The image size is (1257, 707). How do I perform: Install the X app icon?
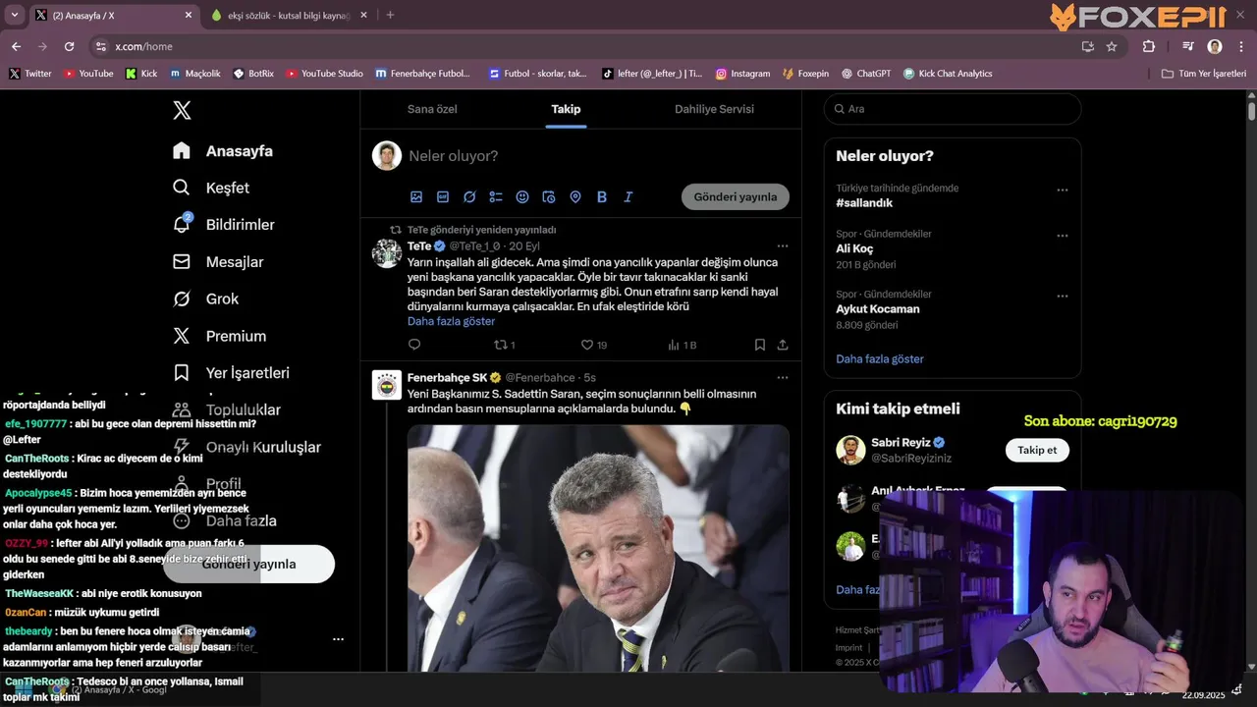click(x=1087, y=46)
